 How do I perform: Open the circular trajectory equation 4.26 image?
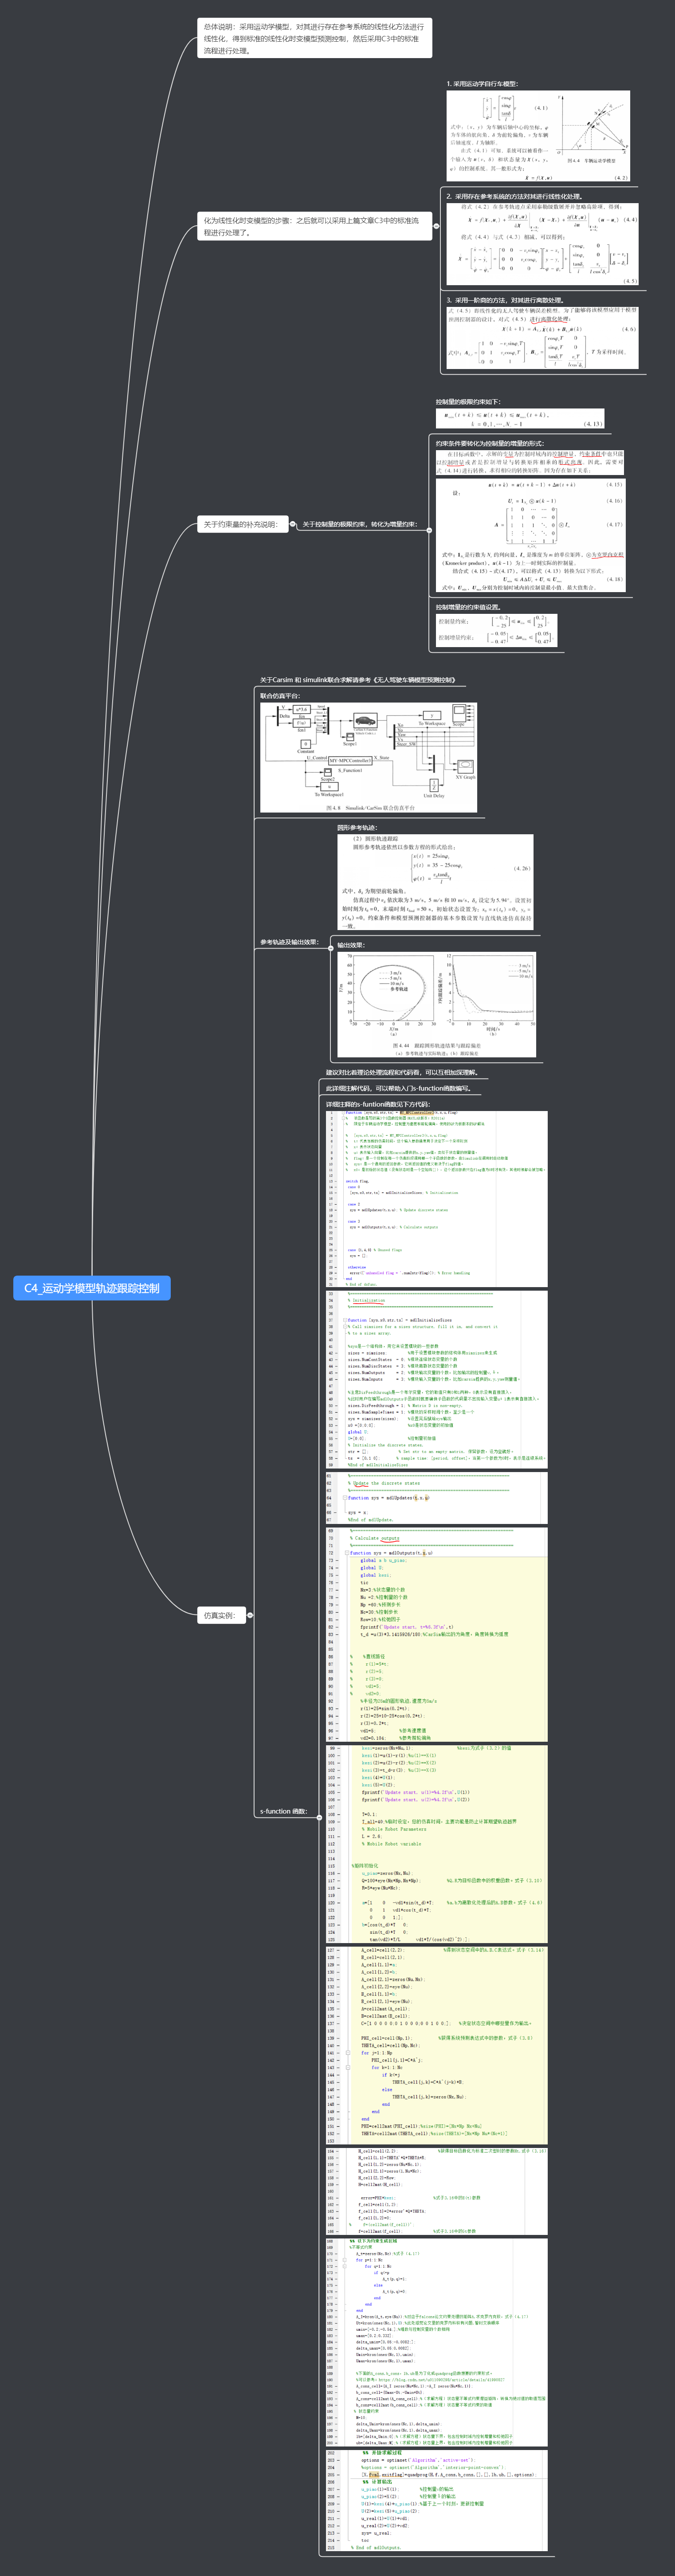[436, 882]
